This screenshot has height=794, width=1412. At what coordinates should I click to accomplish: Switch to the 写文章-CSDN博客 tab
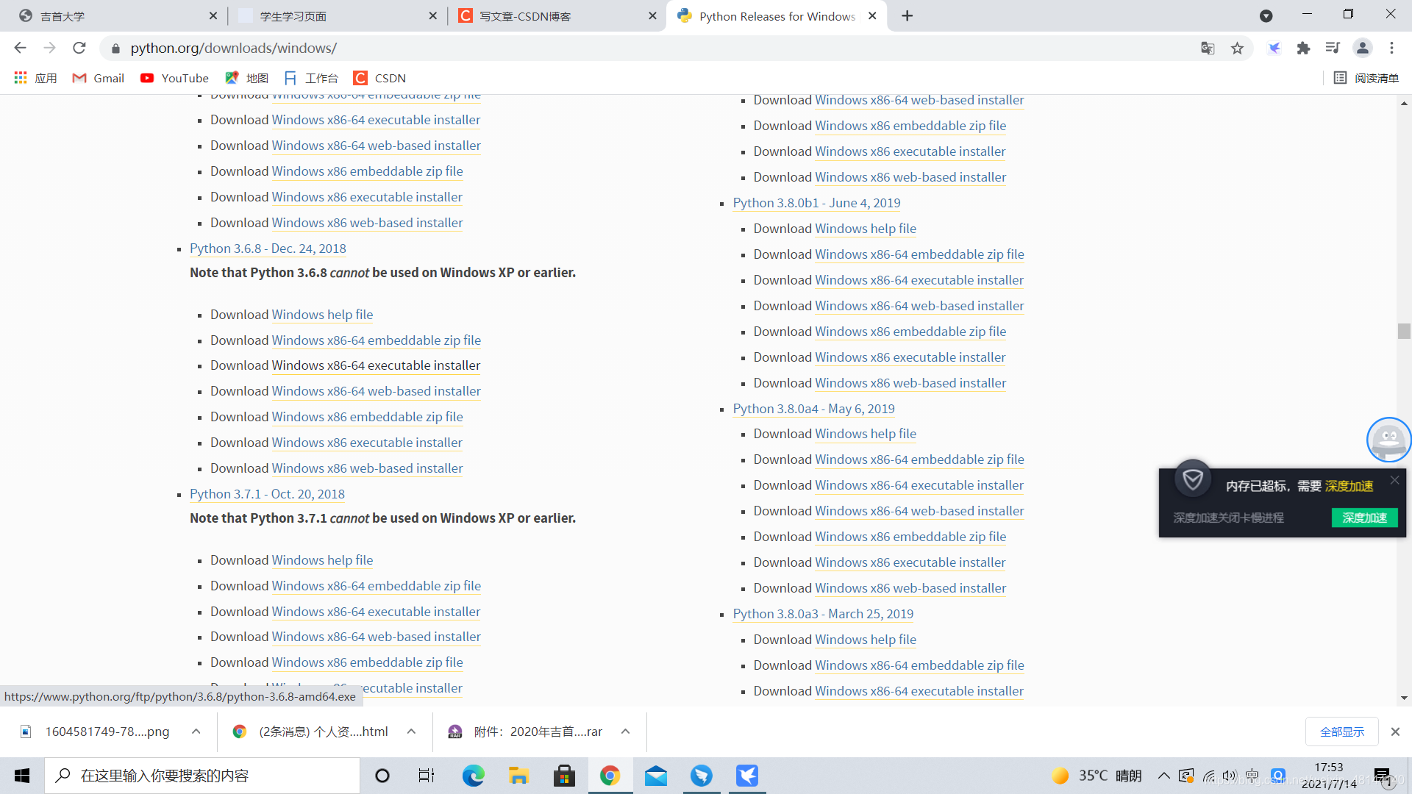point(525,16)
